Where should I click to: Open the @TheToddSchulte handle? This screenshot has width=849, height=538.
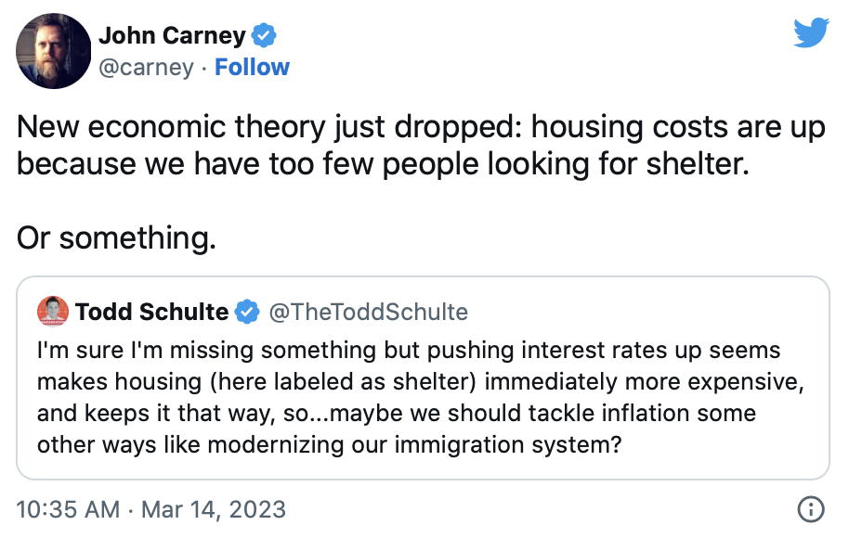(369, 312)
